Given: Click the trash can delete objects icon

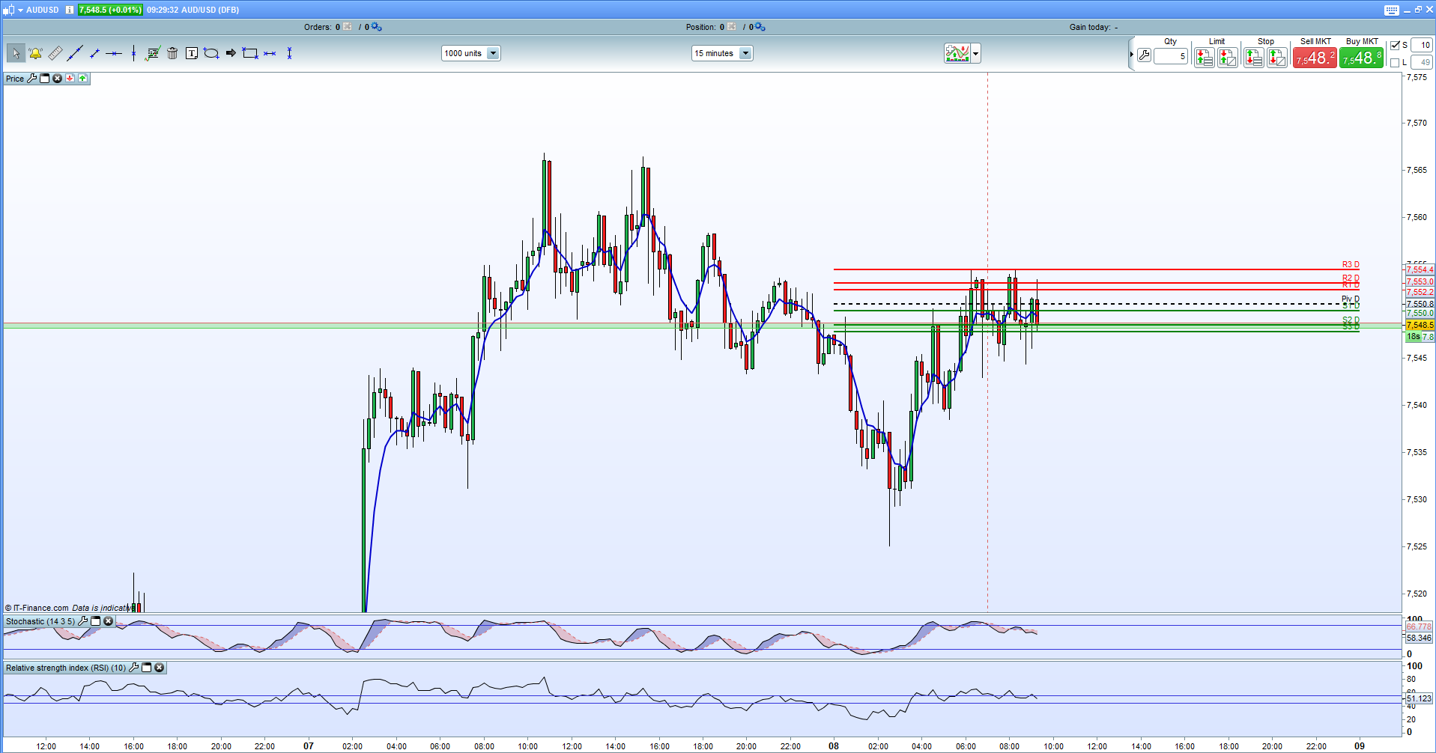Looking at the screenshot, I should (x=172, y=53).
